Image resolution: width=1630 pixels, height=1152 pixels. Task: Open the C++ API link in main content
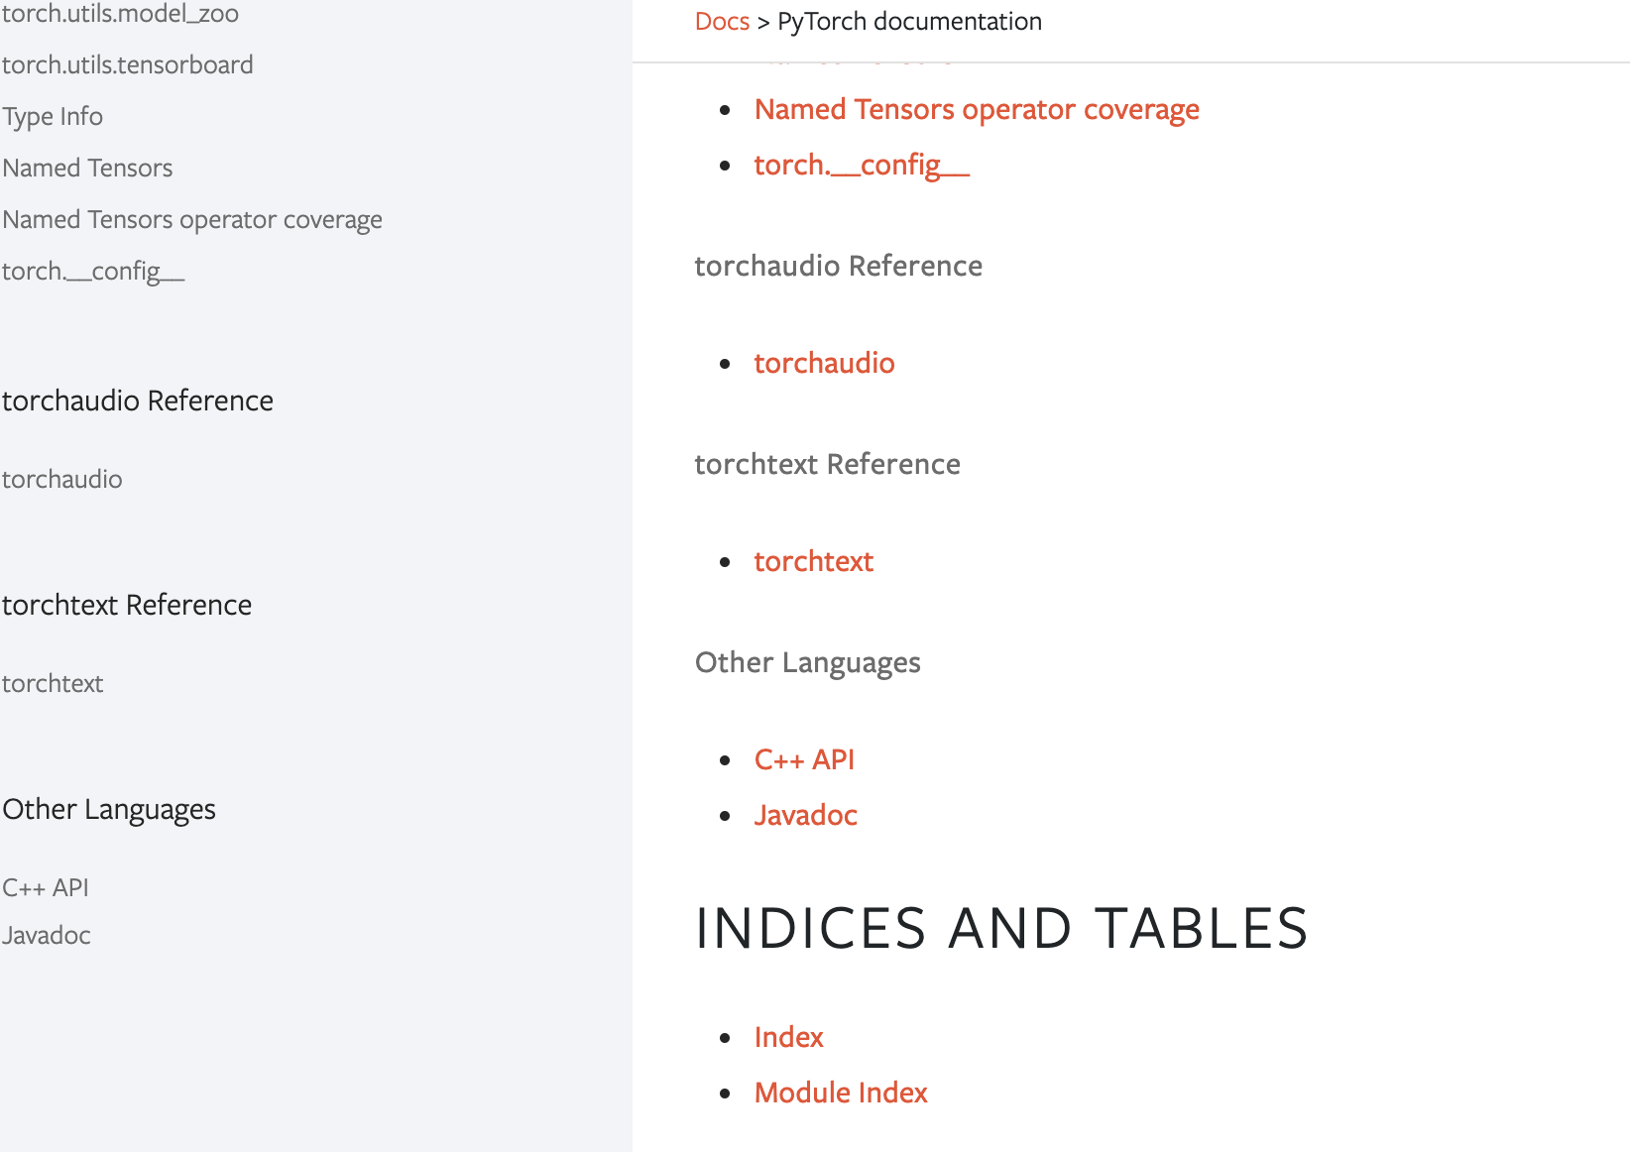click(x=804, y=759)
